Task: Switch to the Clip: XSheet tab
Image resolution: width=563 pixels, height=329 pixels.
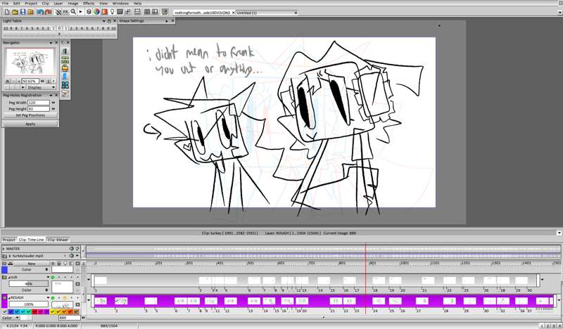Action: point(58,240)
